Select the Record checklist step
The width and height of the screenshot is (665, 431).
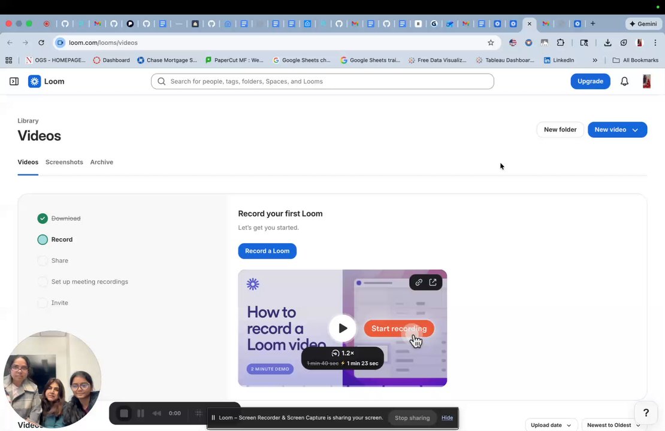pos(55,239)
